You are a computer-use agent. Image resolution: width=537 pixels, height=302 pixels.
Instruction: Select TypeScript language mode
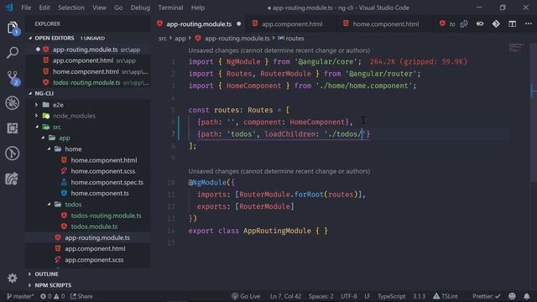pyautogui.click(x=392, y=296)
